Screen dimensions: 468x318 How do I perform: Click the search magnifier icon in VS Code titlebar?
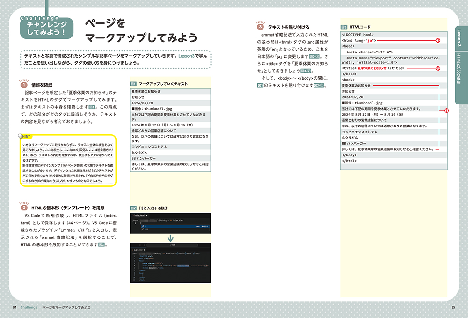coord(170,245)
